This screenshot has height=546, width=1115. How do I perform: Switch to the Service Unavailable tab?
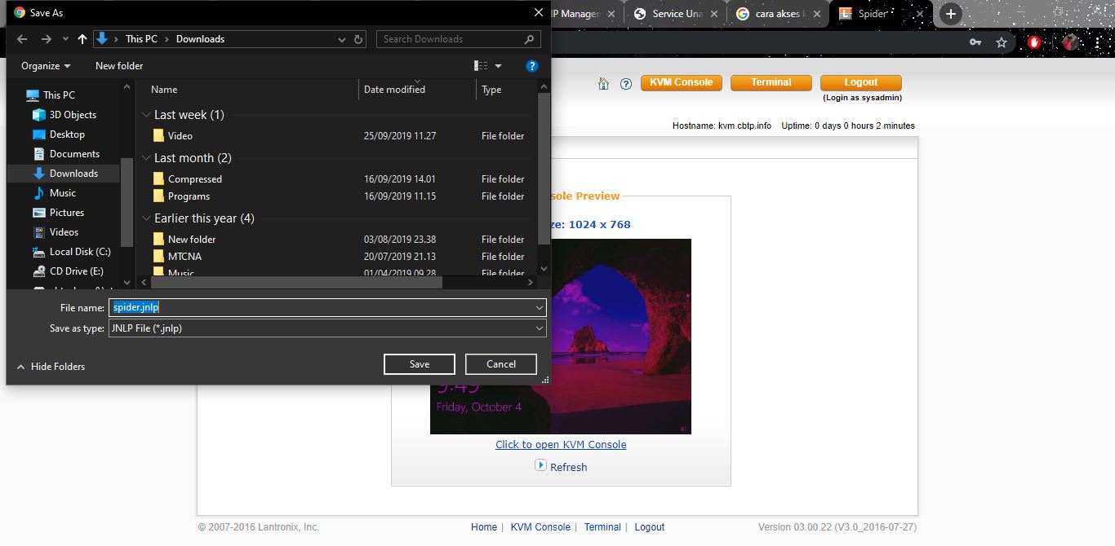pyautogui.click(x=676, y=14)
